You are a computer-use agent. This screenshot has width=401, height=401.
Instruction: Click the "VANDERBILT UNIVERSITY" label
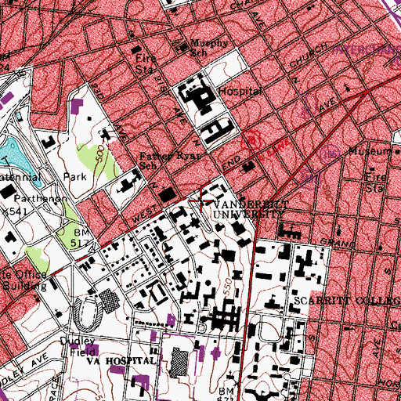(x=251, y=209)
